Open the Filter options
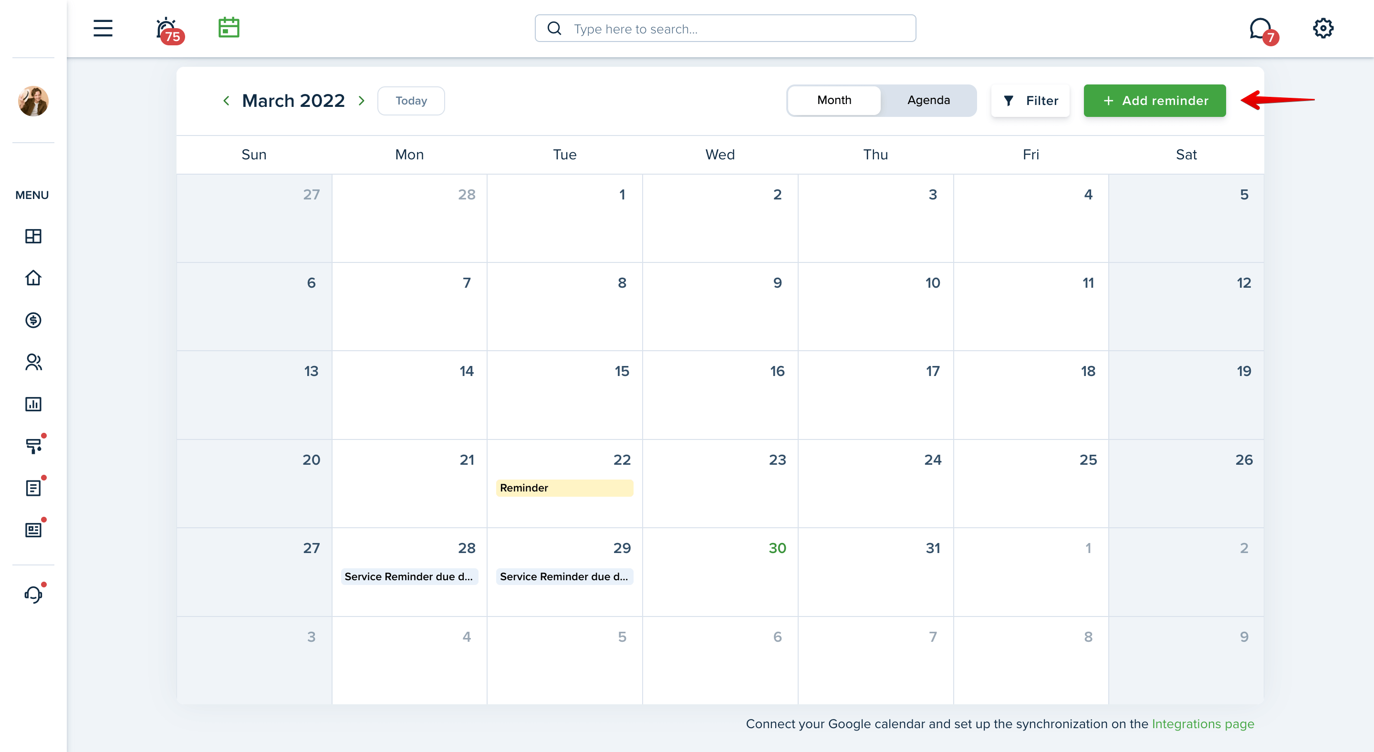The width and height of the screenshot is (1374, 752). tap(1030, 101)
